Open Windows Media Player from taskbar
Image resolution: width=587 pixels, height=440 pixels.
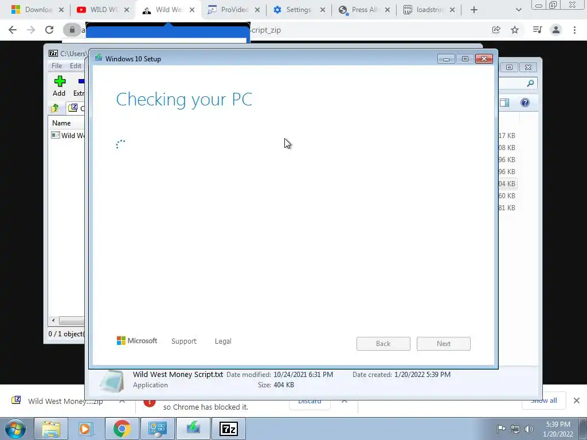point(85,429)
